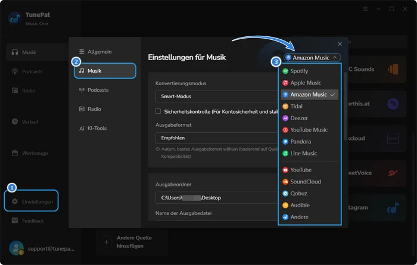Select YouTube Music from the list
Image resolution: width=417 pixels, height=265 pixels.
coord(310,130)
